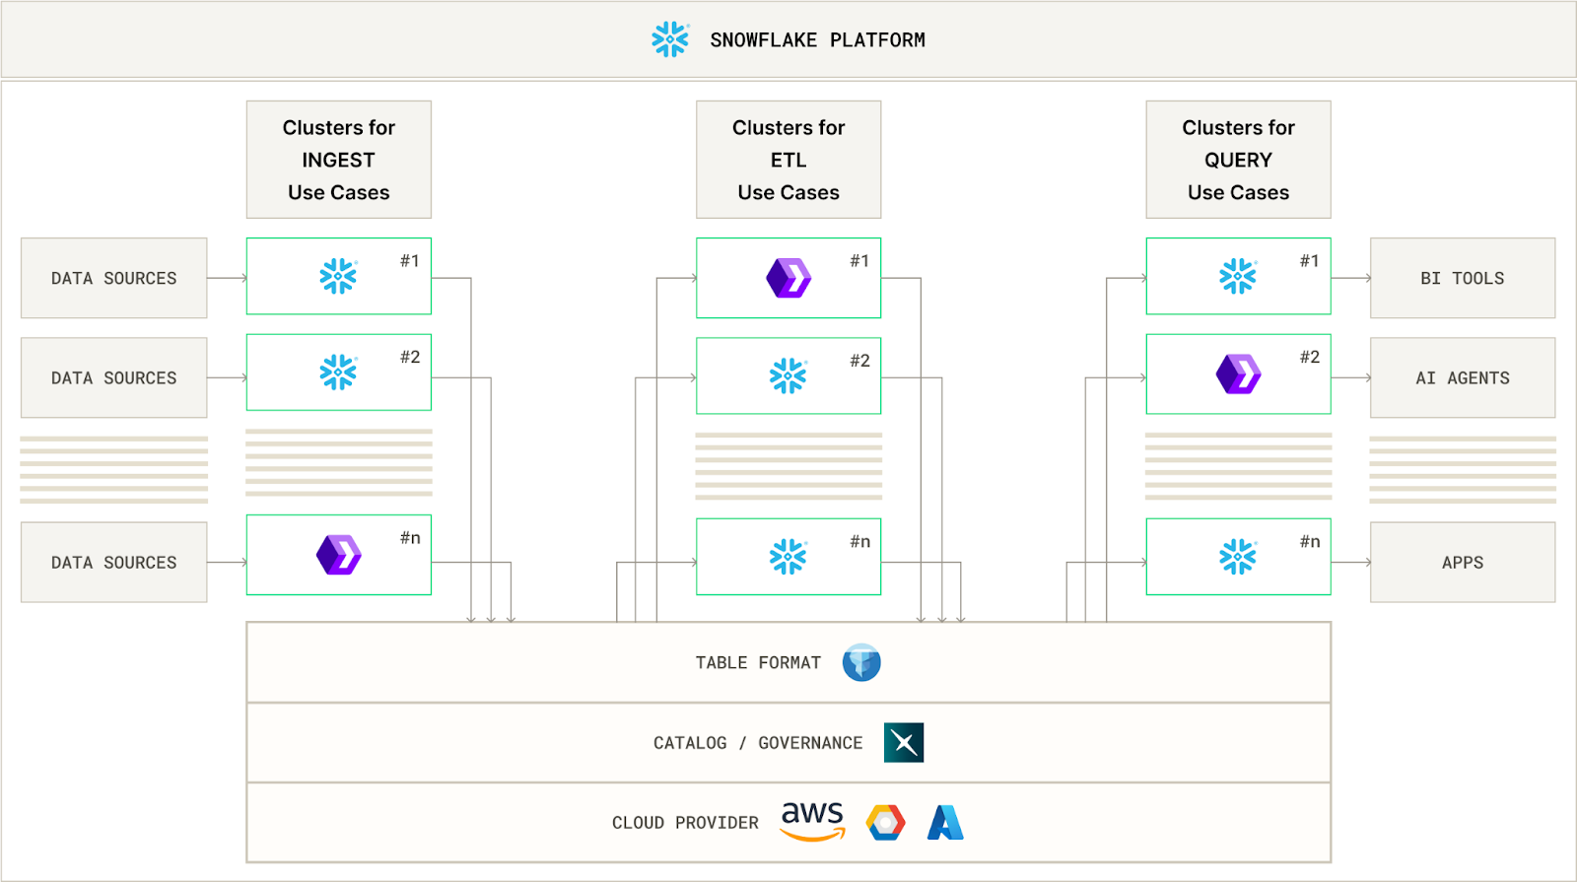Viewport: 1577px width, 882px height.
Task: Click the Google Cloud hexagon logo
Action: [x=885, y=823]
